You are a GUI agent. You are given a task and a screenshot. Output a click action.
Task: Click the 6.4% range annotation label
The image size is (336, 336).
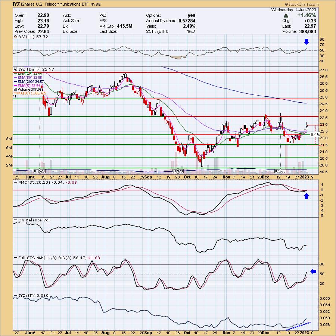(315, 134)
